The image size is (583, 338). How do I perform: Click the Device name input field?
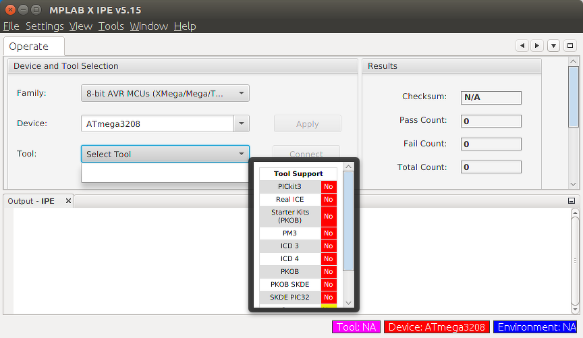point(157,124)
